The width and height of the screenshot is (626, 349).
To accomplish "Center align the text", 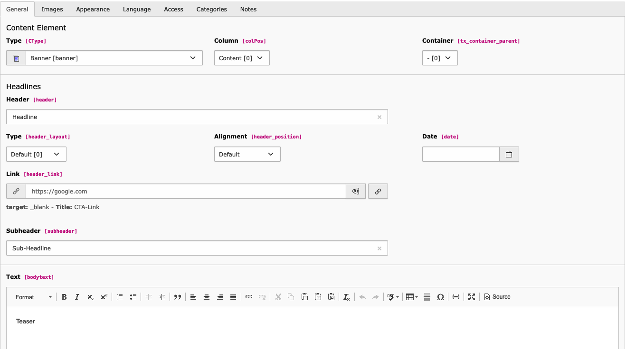I will tap(207, 297).
